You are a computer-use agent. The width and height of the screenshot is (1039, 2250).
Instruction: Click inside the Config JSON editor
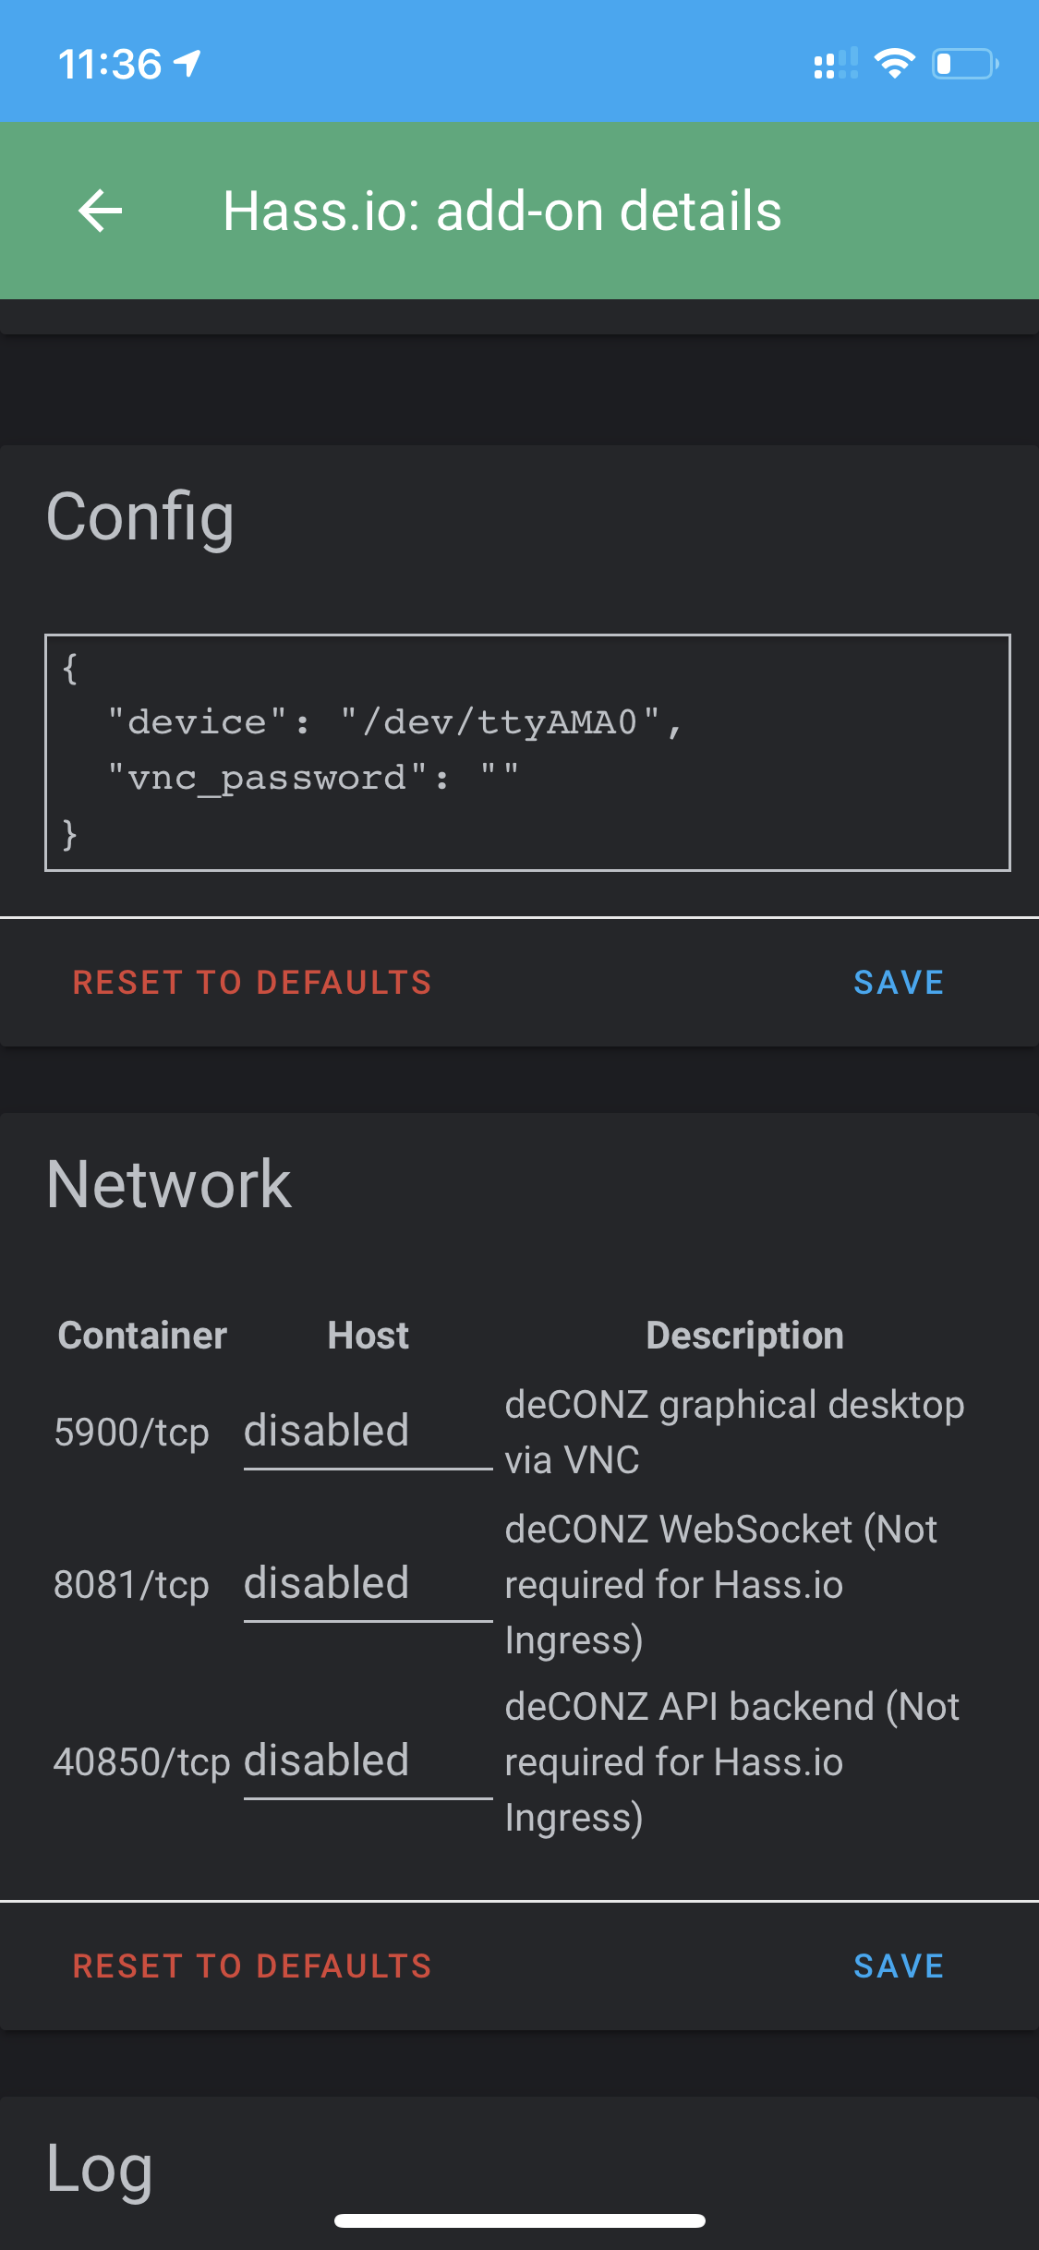point(526,750)
